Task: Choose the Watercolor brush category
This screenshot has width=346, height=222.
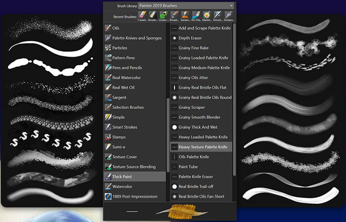Action: tap(135, 187)
